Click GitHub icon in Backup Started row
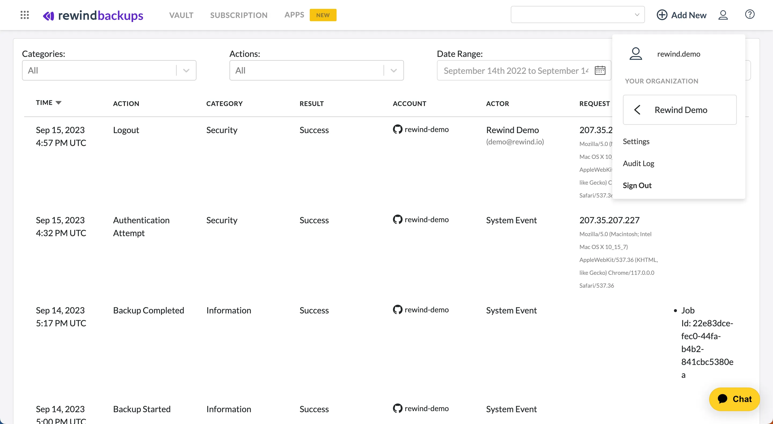The height and width of the screenshot is (424, 773). [x=398, y=408]
